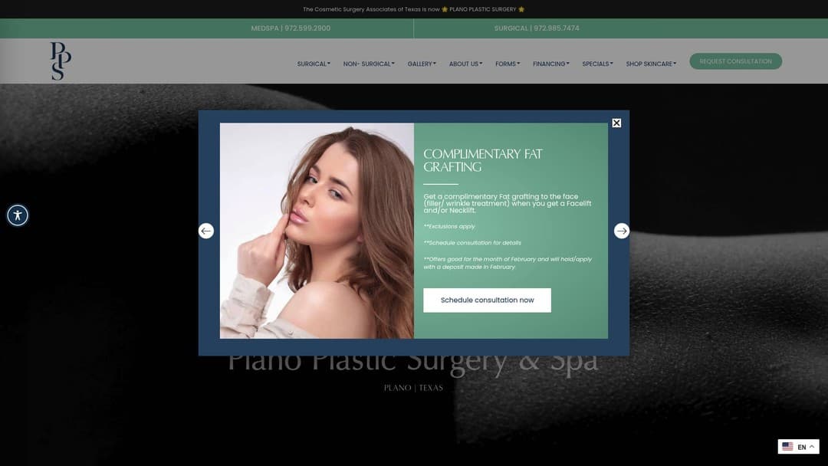Open the language selector chevron

(x=812, y=446)
